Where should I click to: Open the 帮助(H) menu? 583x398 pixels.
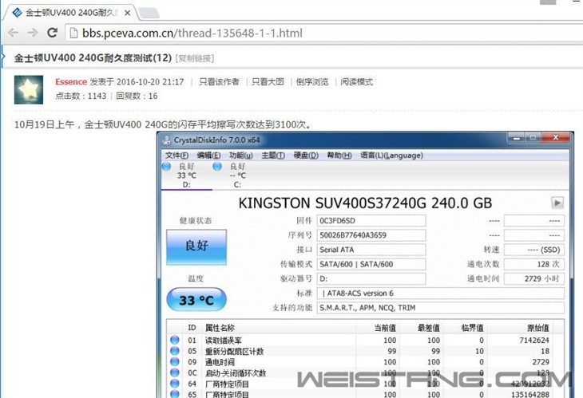(x=339, y=156)
